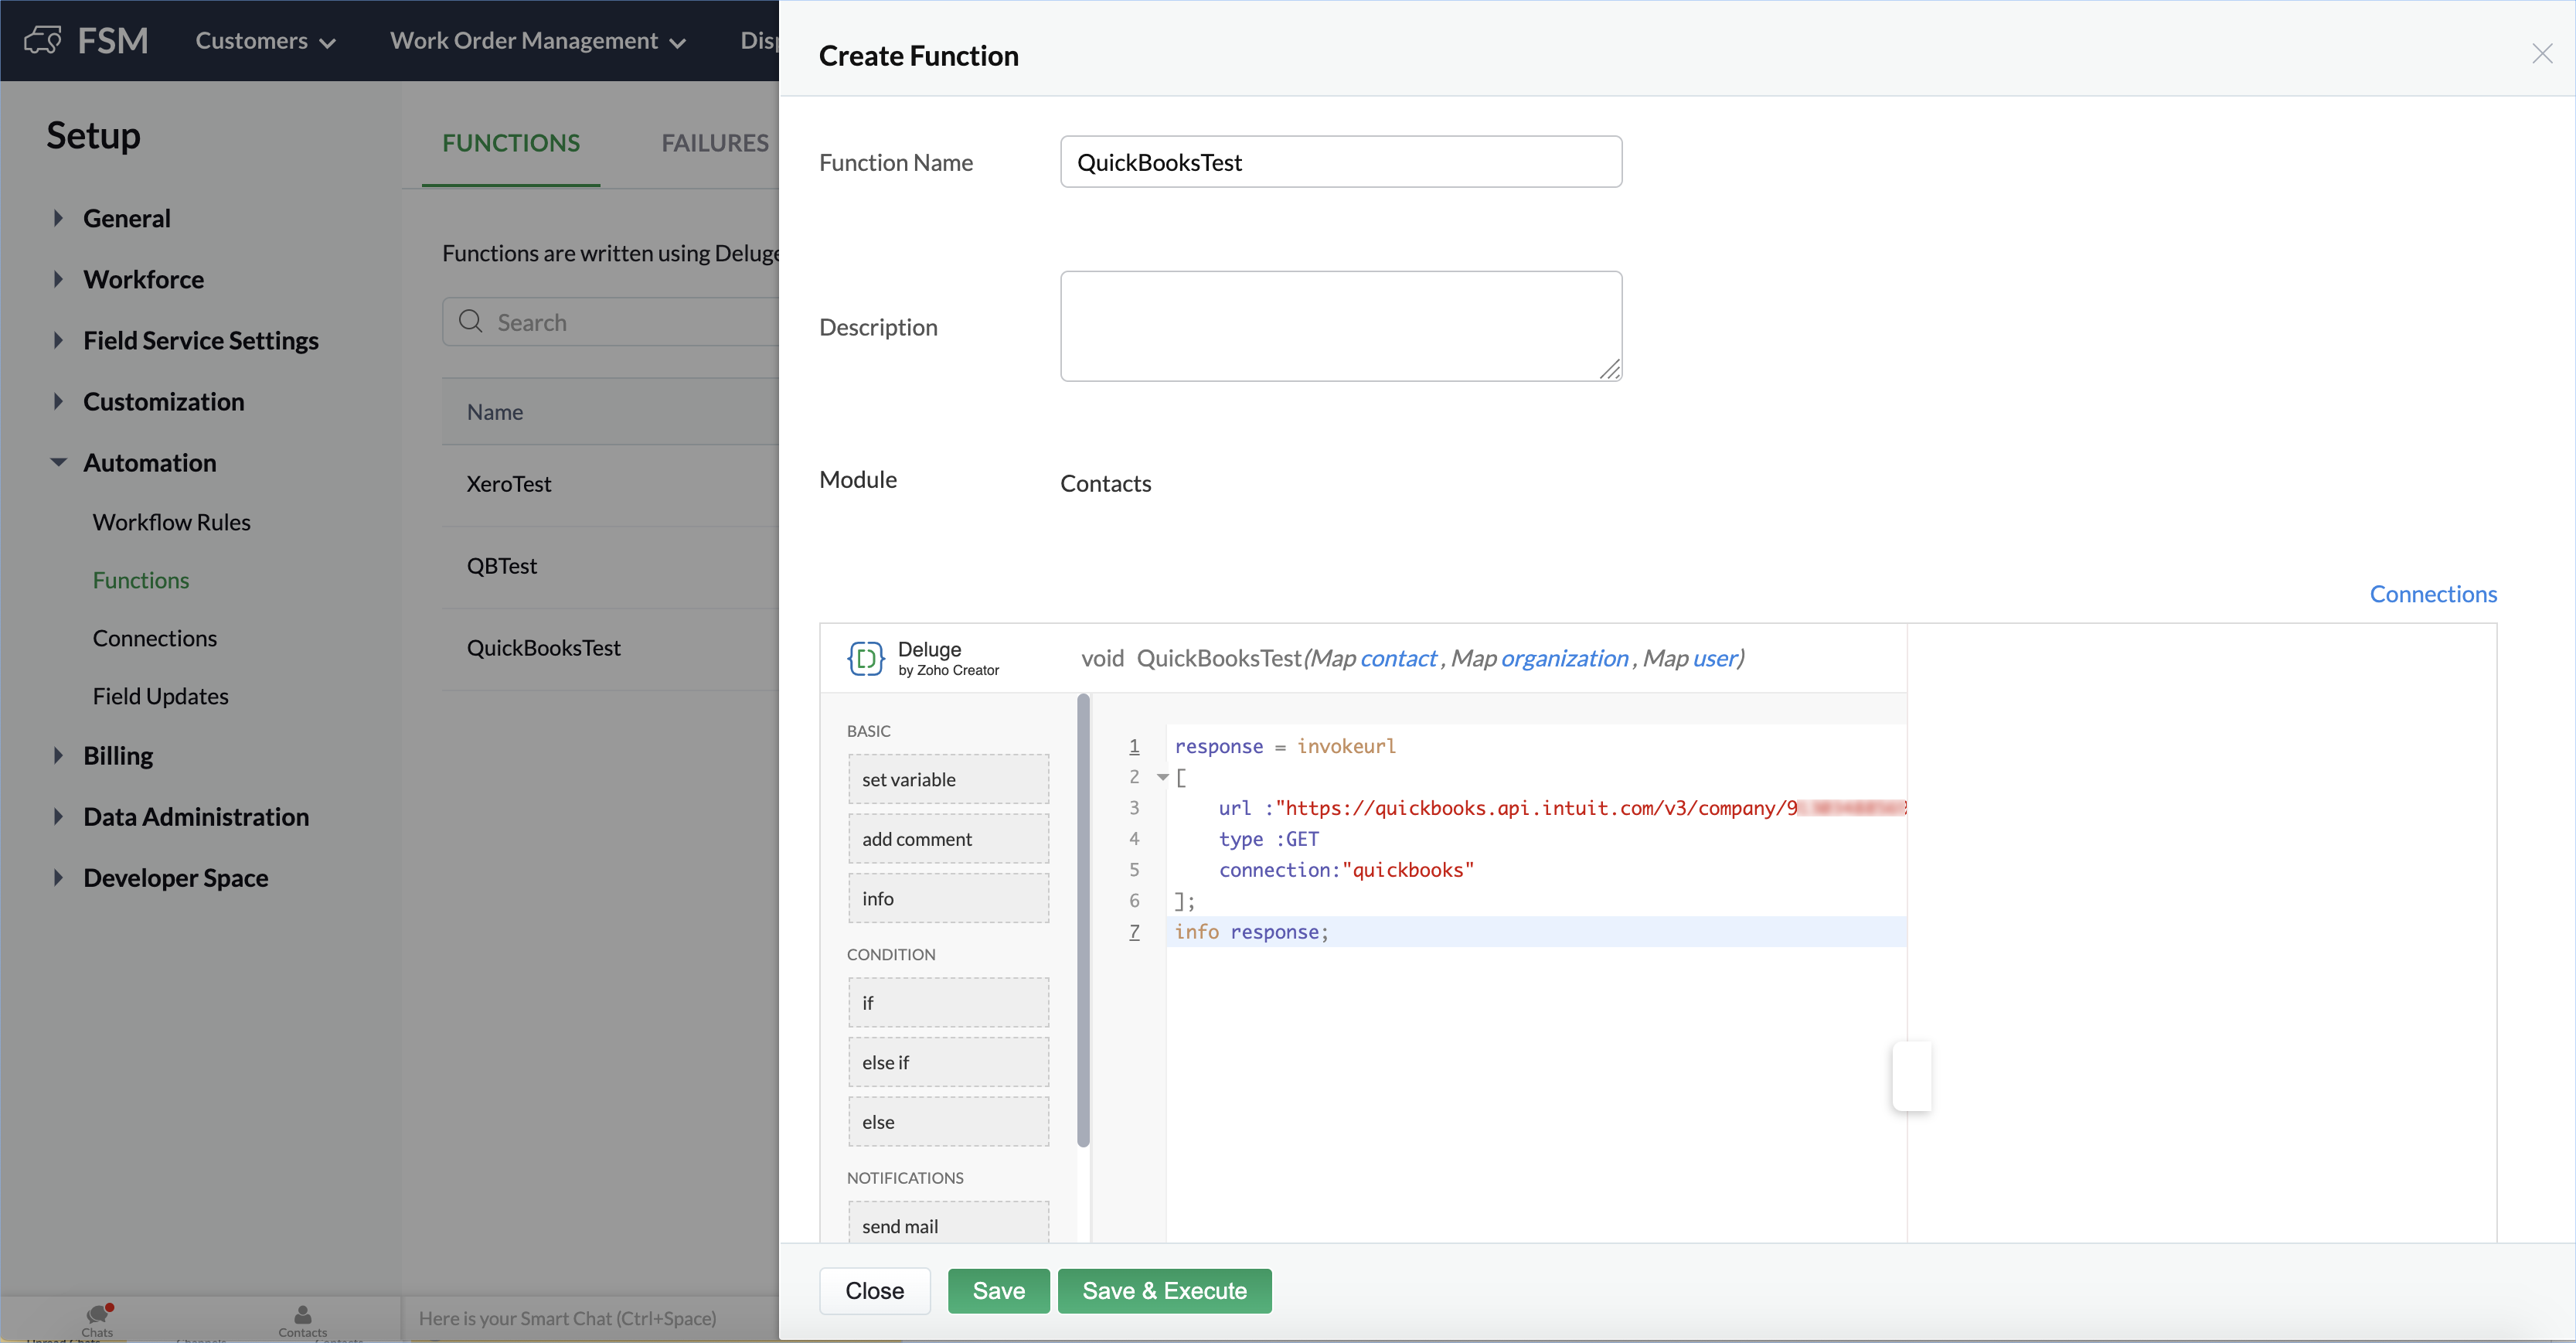The height and width of the screenshot is (1343, 2576).
Task: Click the Save & Execute button
Action: point(1164,1291)
